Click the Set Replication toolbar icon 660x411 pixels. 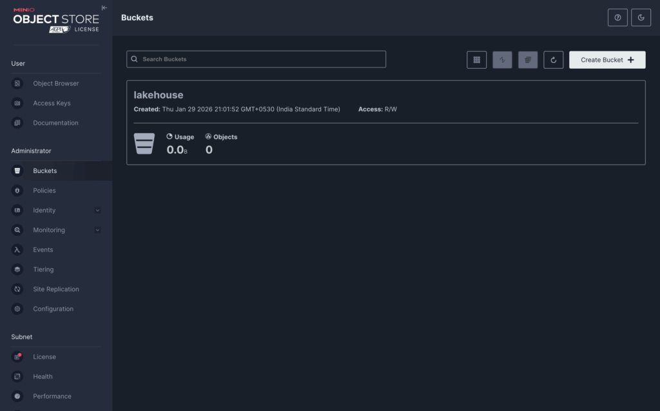click(502, 60)
